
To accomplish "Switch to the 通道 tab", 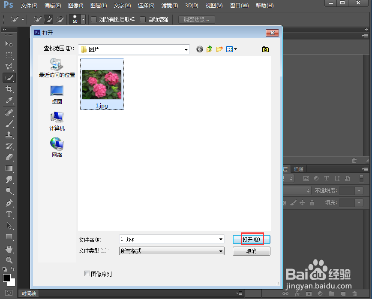I will pos(299,169).
